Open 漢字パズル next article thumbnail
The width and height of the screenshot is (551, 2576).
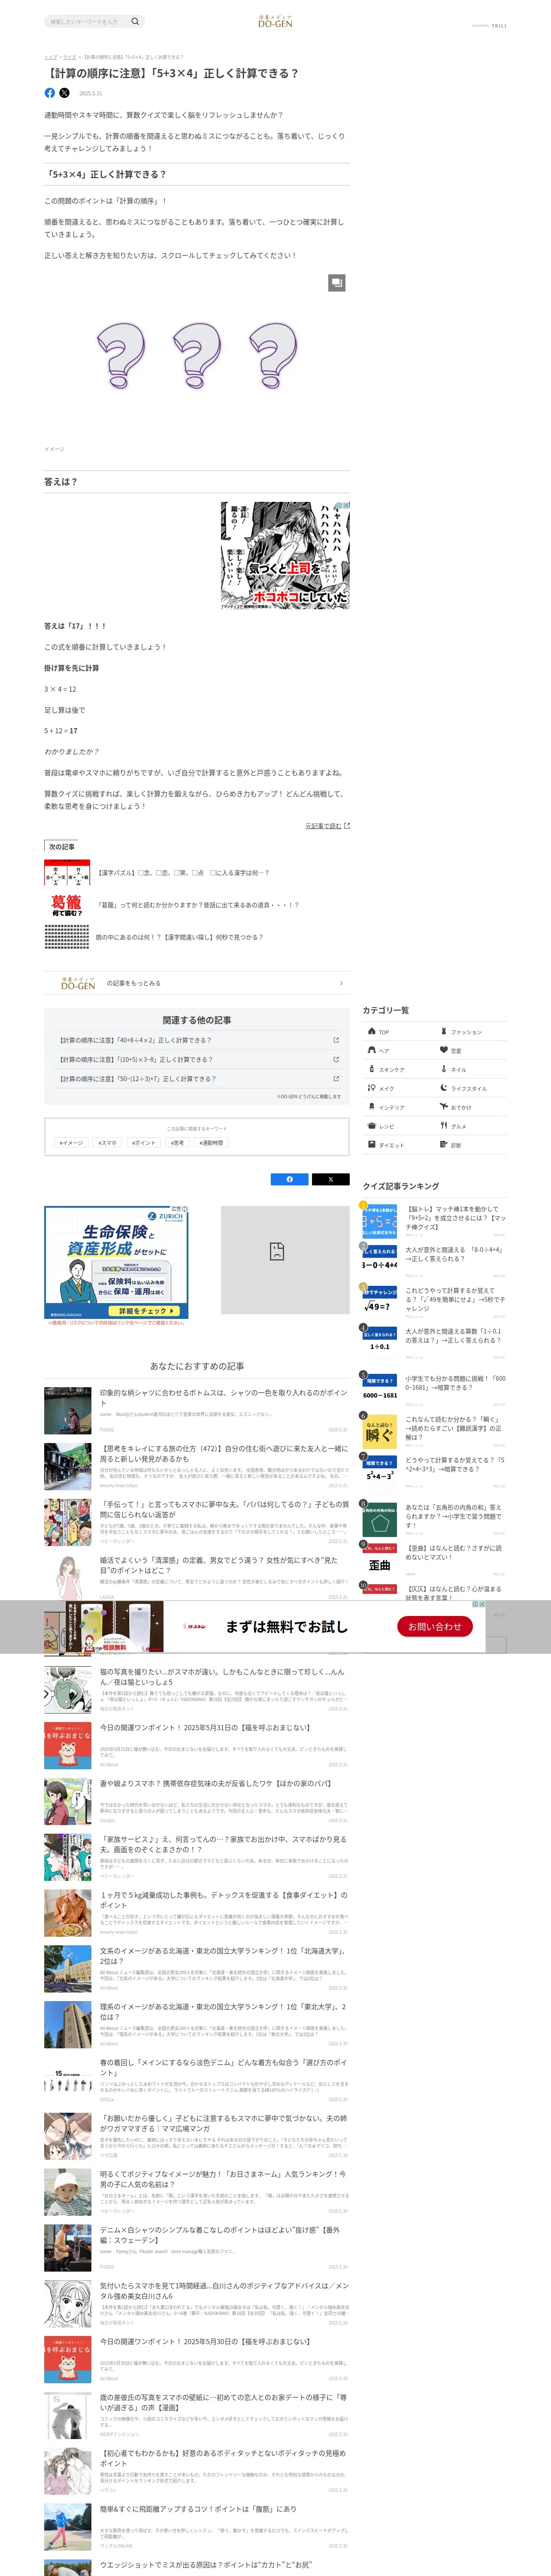coord(67,873)
